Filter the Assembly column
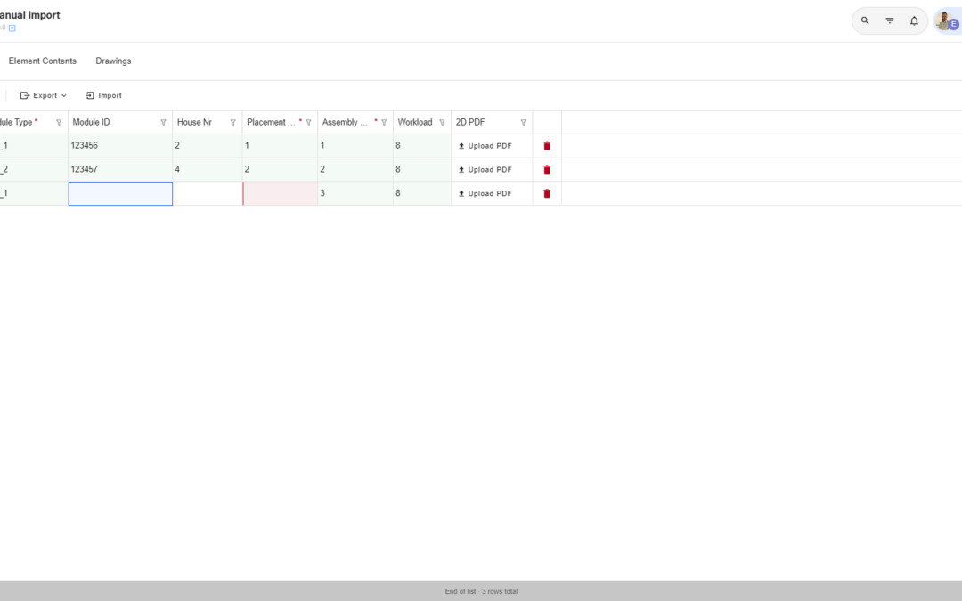 point(384,123)
